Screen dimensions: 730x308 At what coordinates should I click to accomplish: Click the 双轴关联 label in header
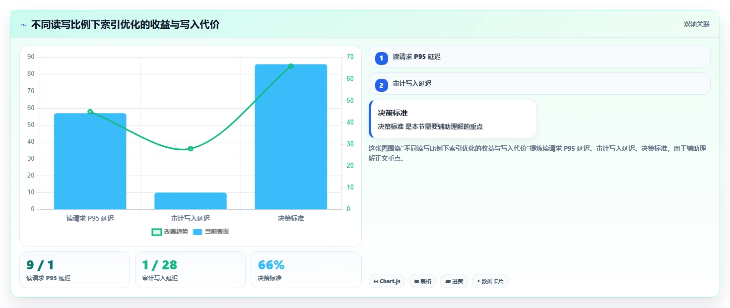coord(697,24)
